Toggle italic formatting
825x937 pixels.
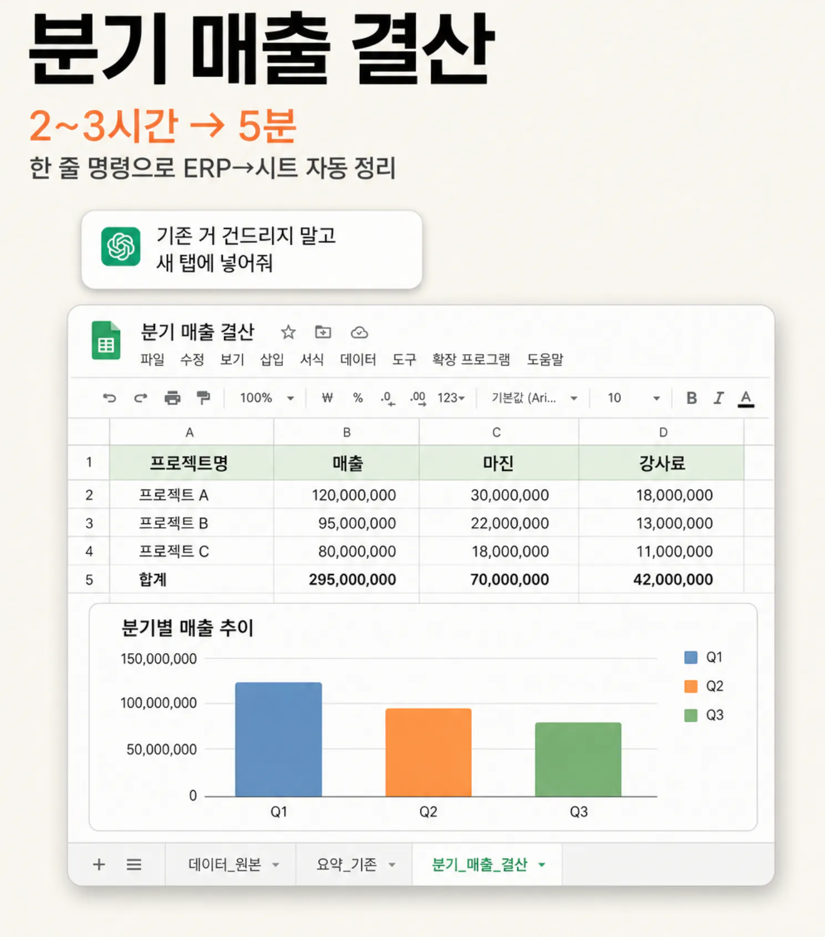click(719, 398)
